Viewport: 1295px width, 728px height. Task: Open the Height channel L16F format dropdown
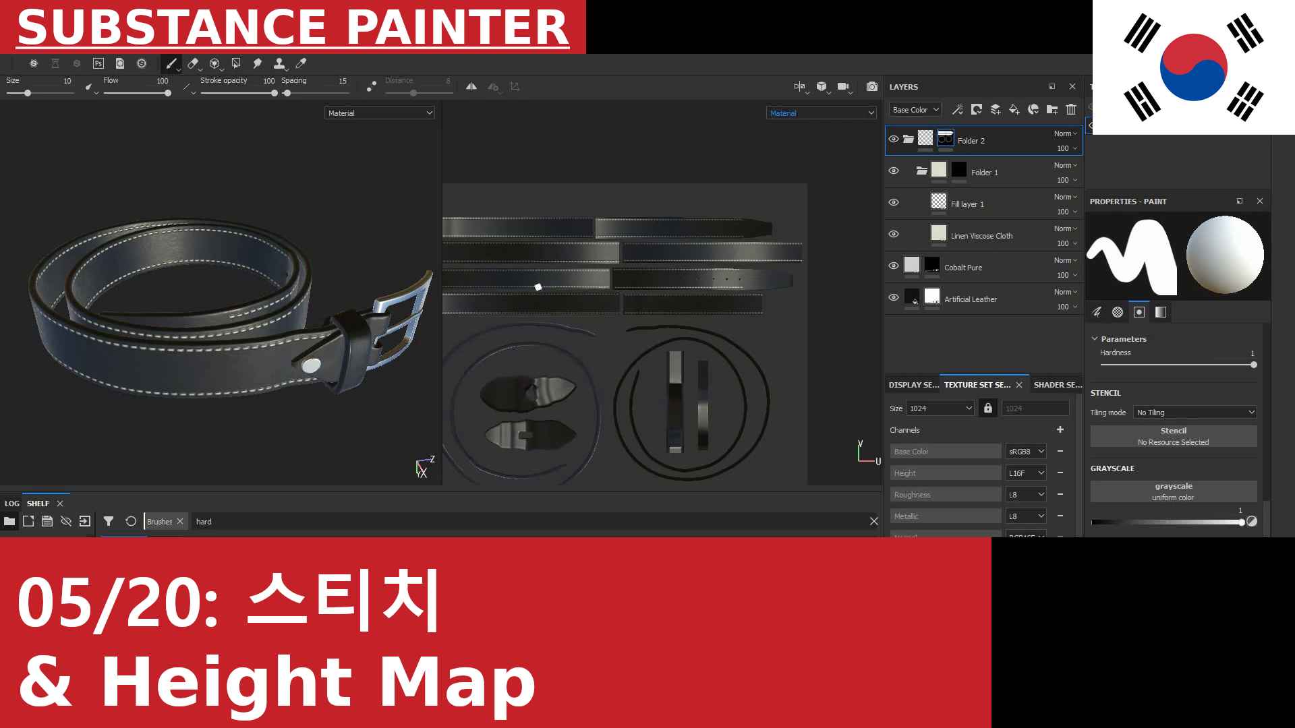pos(1026,473)
